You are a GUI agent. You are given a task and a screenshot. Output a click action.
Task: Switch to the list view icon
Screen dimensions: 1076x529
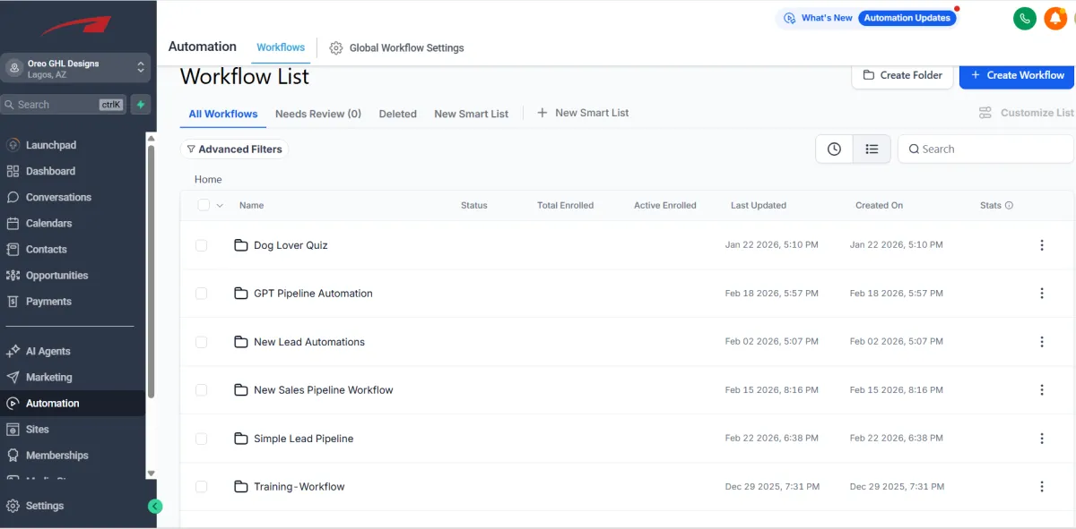[x=872, y=149]
